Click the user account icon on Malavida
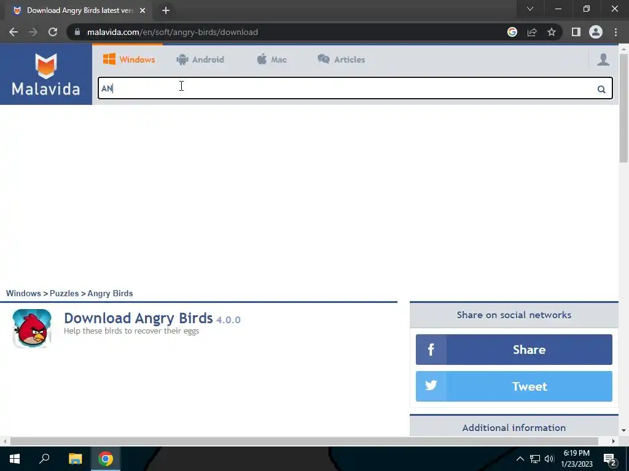 pyautogui.click(x=603, y=59)
